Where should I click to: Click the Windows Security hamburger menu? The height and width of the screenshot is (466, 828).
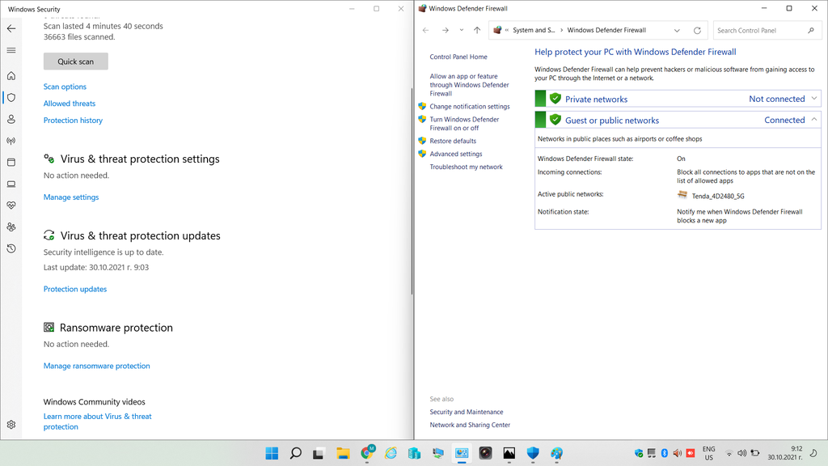pyautogui.click(x=11, y=50)
